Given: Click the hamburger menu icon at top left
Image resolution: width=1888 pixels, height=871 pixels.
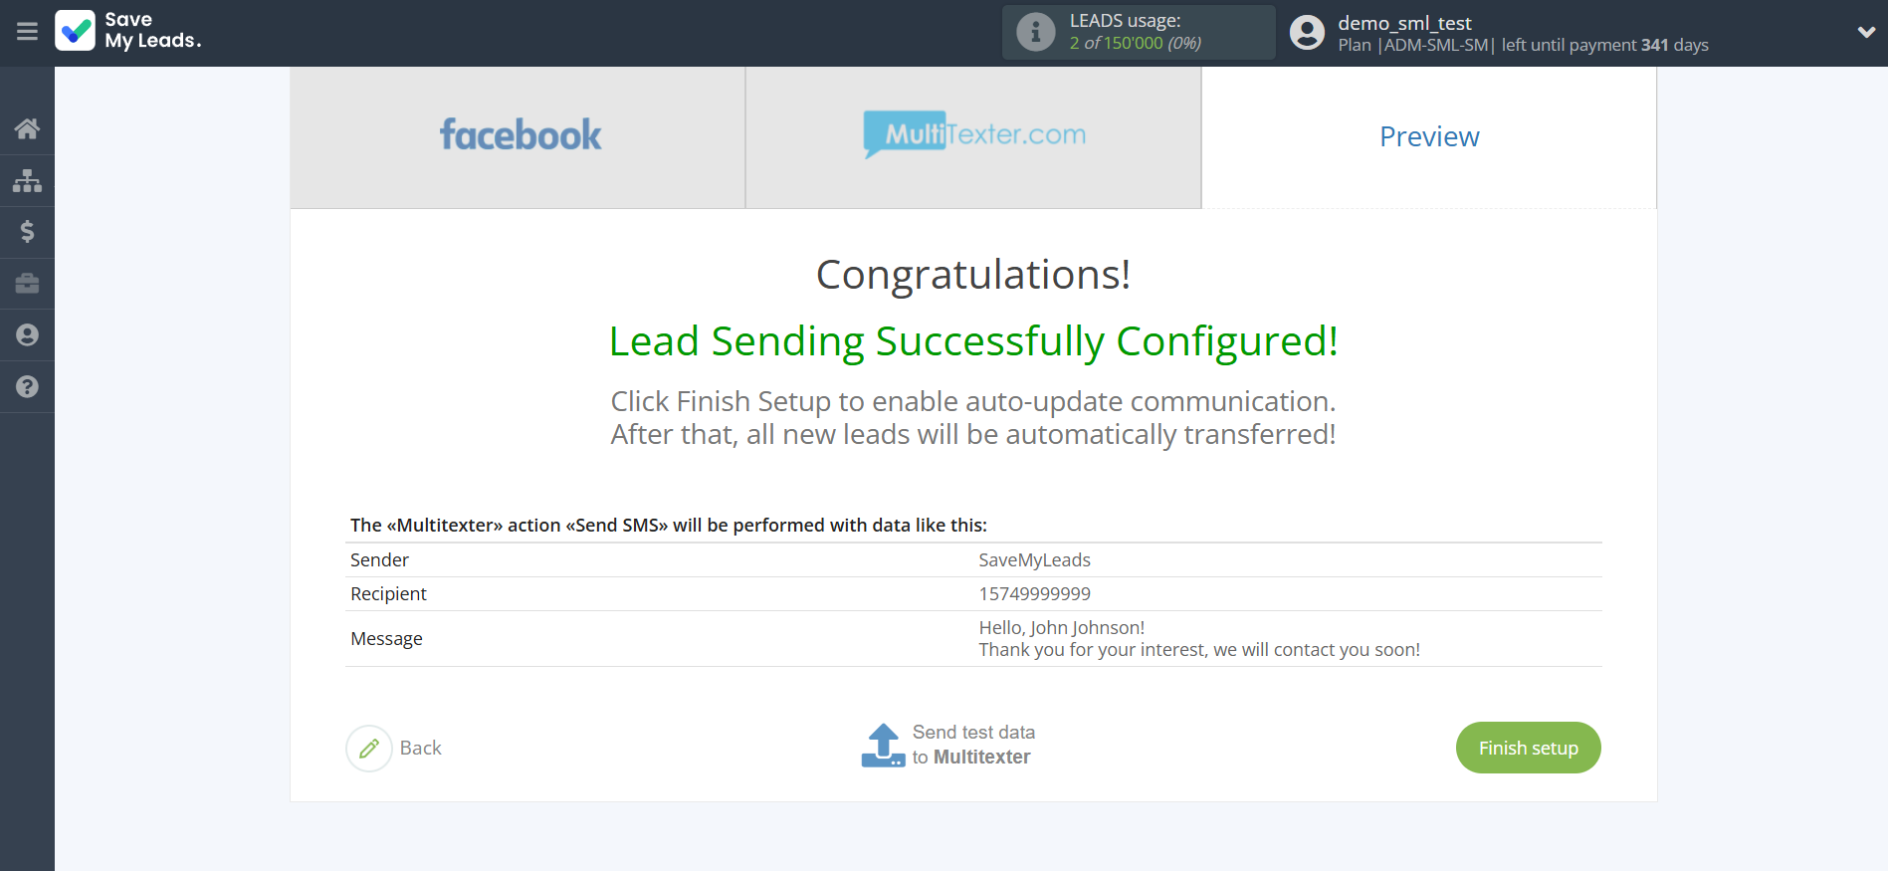Looking at the screenshot, I should [27, 32].
